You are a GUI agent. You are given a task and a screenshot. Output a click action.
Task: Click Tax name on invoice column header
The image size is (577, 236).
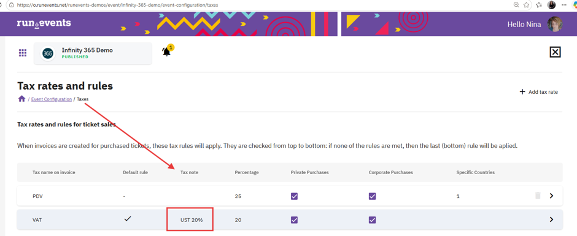[54, 172]
